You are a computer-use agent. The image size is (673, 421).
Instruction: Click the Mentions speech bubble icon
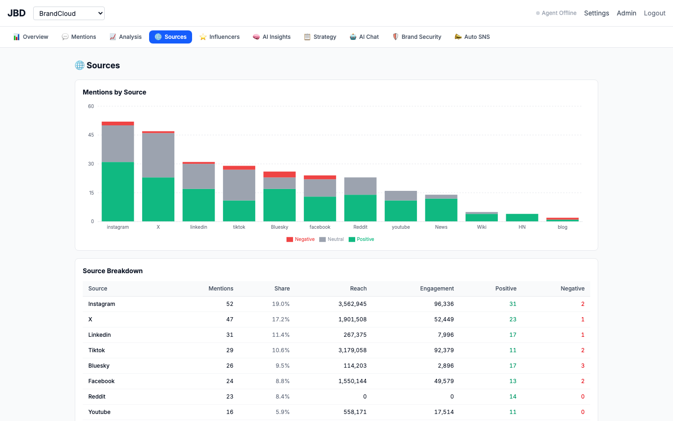point(65,37)
